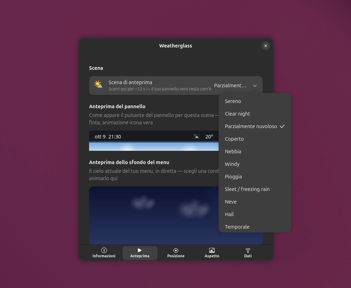Pick Pioggia in the scene list
Screen dimensions: 351x288
pyautogui.click(x=255, y=176)
